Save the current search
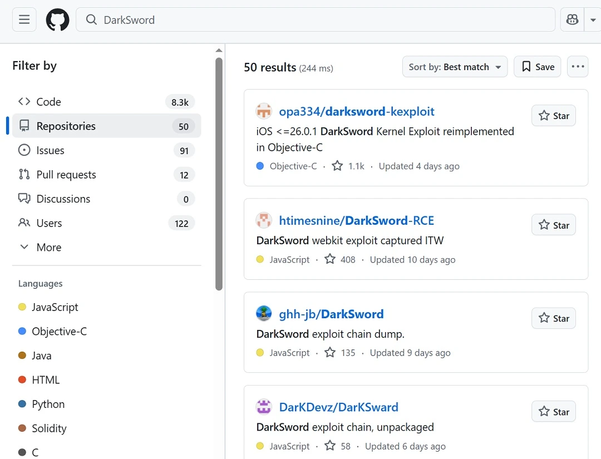The width and height of the screenshot is (601, 459). [x=536, y=66]
